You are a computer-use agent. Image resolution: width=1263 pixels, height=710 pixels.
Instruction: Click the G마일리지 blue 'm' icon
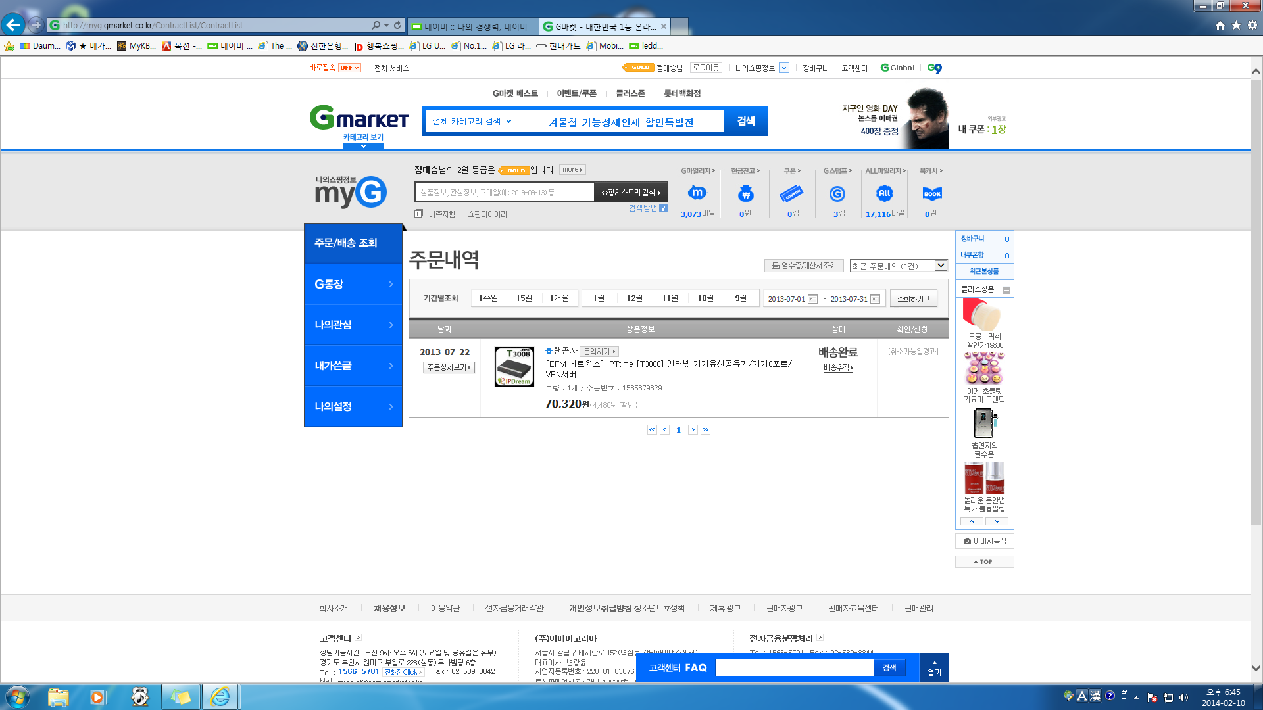click(697, 193)
